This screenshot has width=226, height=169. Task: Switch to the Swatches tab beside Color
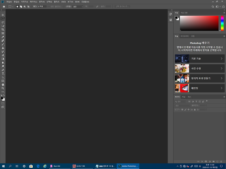184,13
